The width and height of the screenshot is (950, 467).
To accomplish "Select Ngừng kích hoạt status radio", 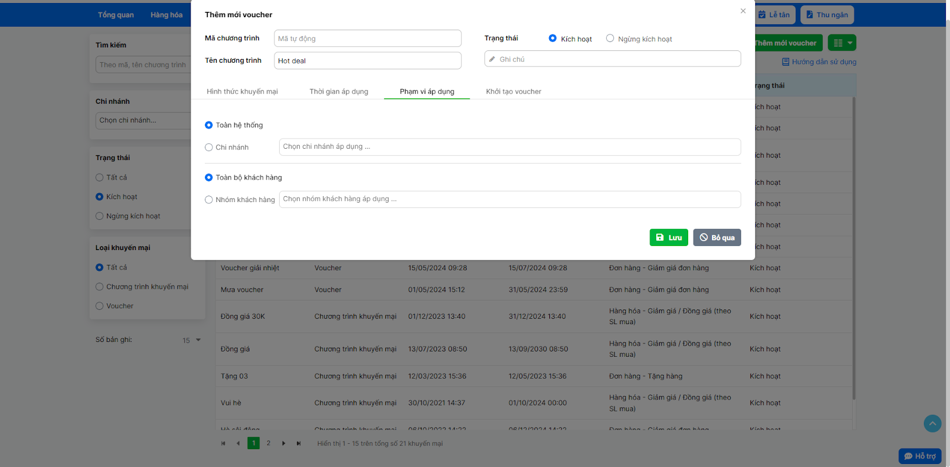I will point(610,39).
